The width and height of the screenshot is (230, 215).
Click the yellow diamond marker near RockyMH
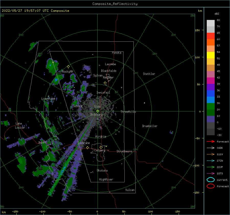[x=68, y=67]
